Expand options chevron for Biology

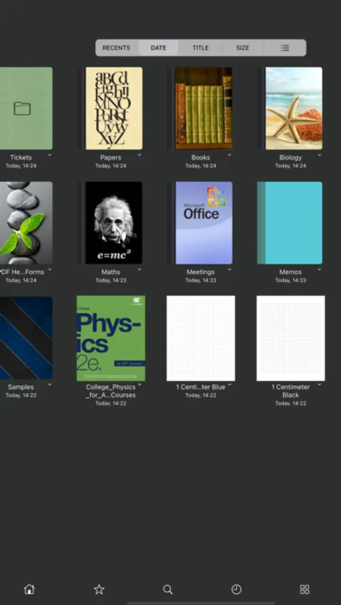point(319,155)
